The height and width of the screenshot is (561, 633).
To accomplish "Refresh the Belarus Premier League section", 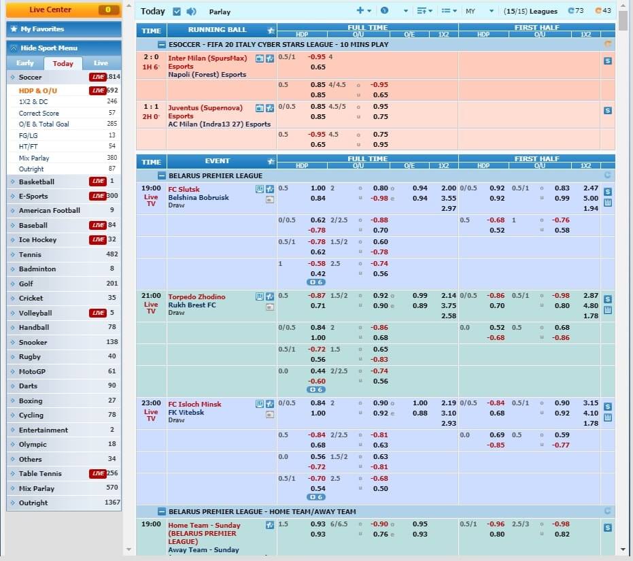I will tap(607, 175).
